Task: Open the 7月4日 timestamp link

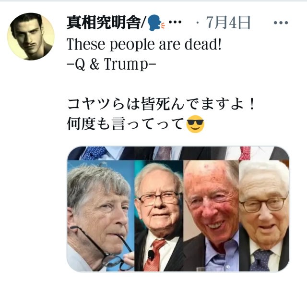Action: [x=228, y=23]
